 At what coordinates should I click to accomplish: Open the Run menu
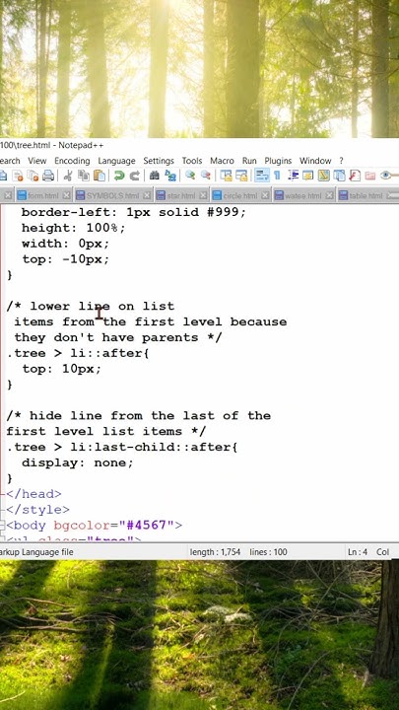(249, 161)
